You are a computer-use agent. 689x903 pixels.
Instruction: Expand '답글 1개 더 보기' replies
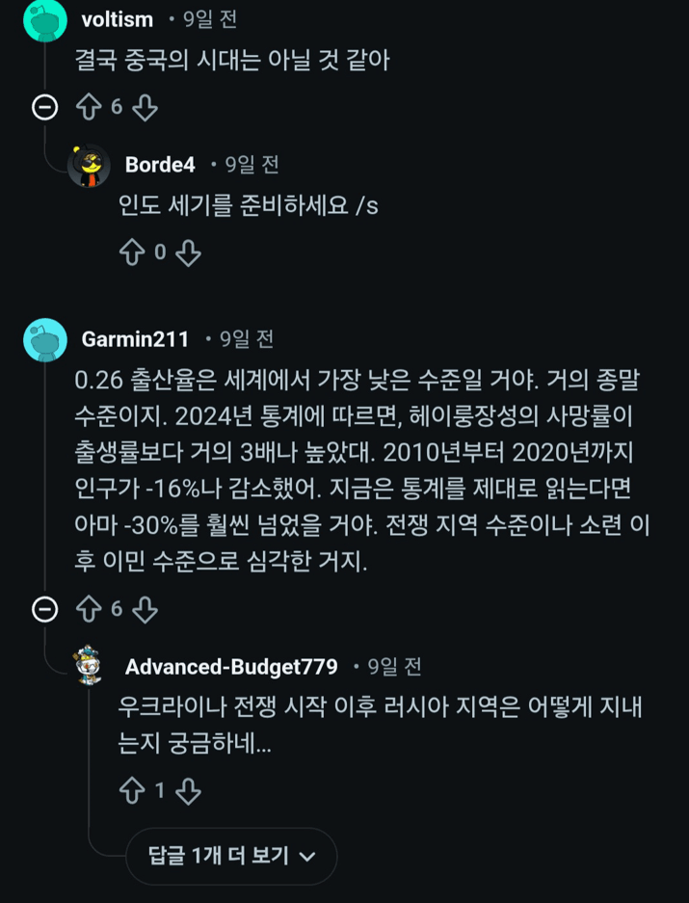pyautogui.click(x=231, y=855)
